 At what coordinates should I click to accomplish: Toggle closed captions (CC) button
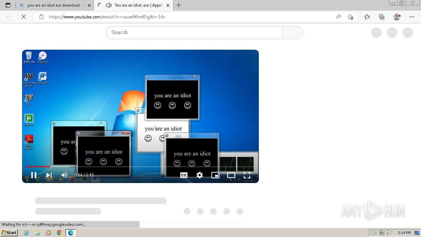coord(184,175)
